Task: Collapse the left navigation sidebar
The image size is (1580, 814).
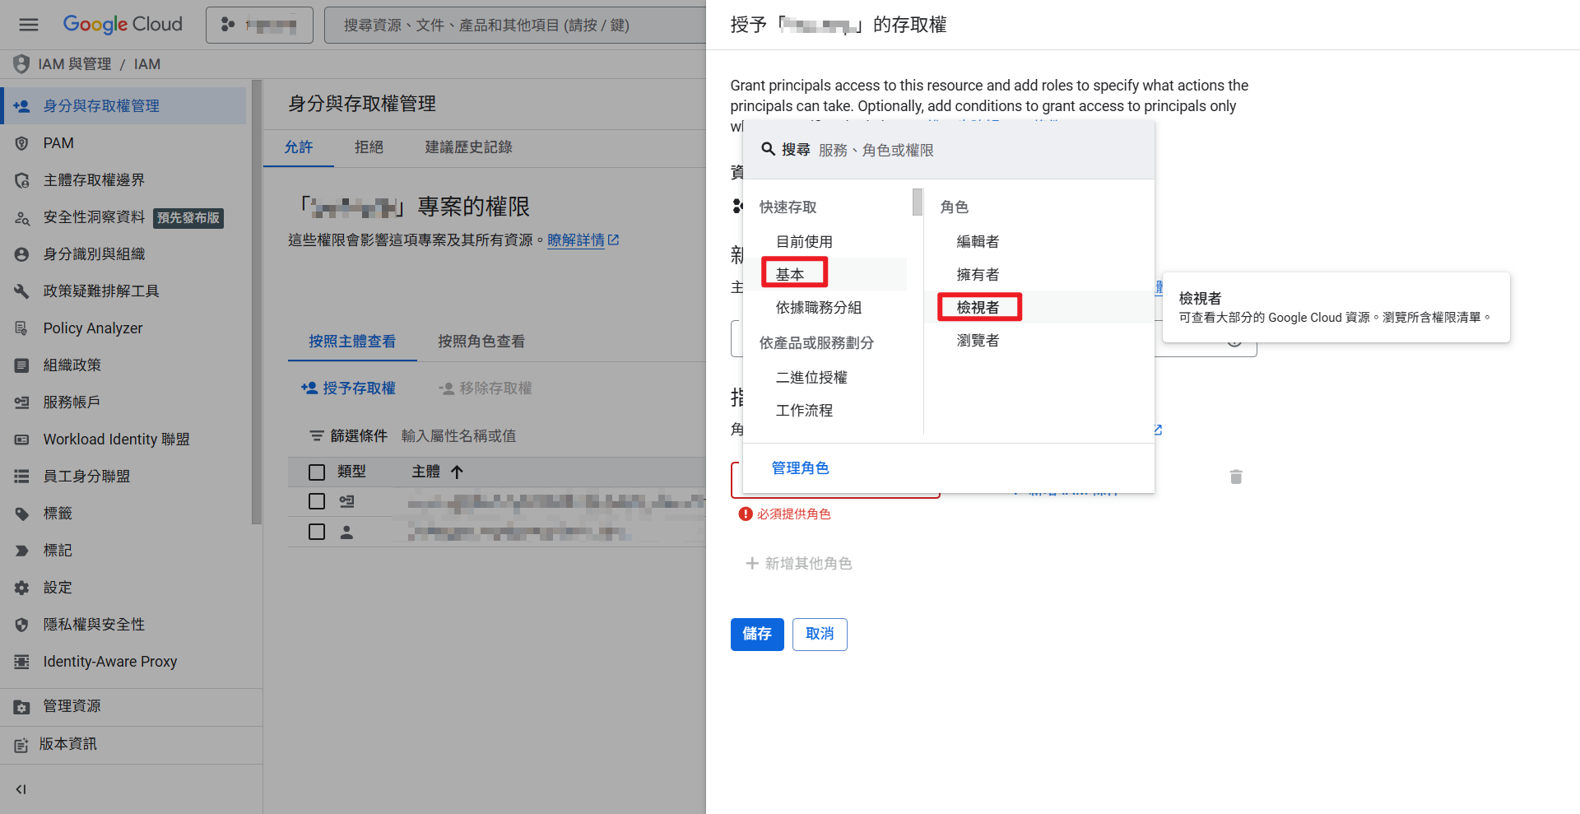Action: (x=20, y=788)
